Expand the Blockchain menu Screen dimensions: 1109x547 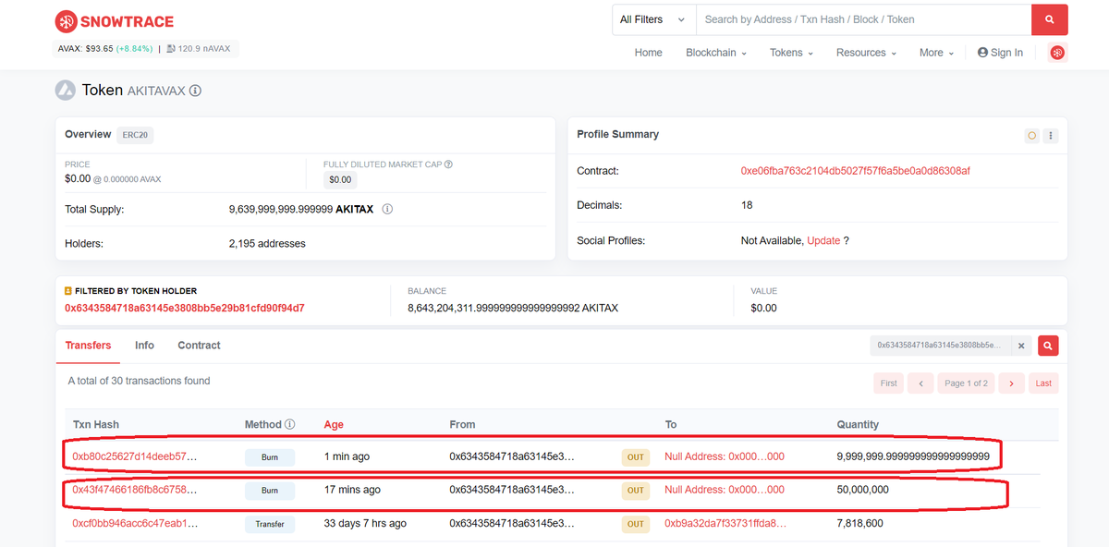(715, 53)
